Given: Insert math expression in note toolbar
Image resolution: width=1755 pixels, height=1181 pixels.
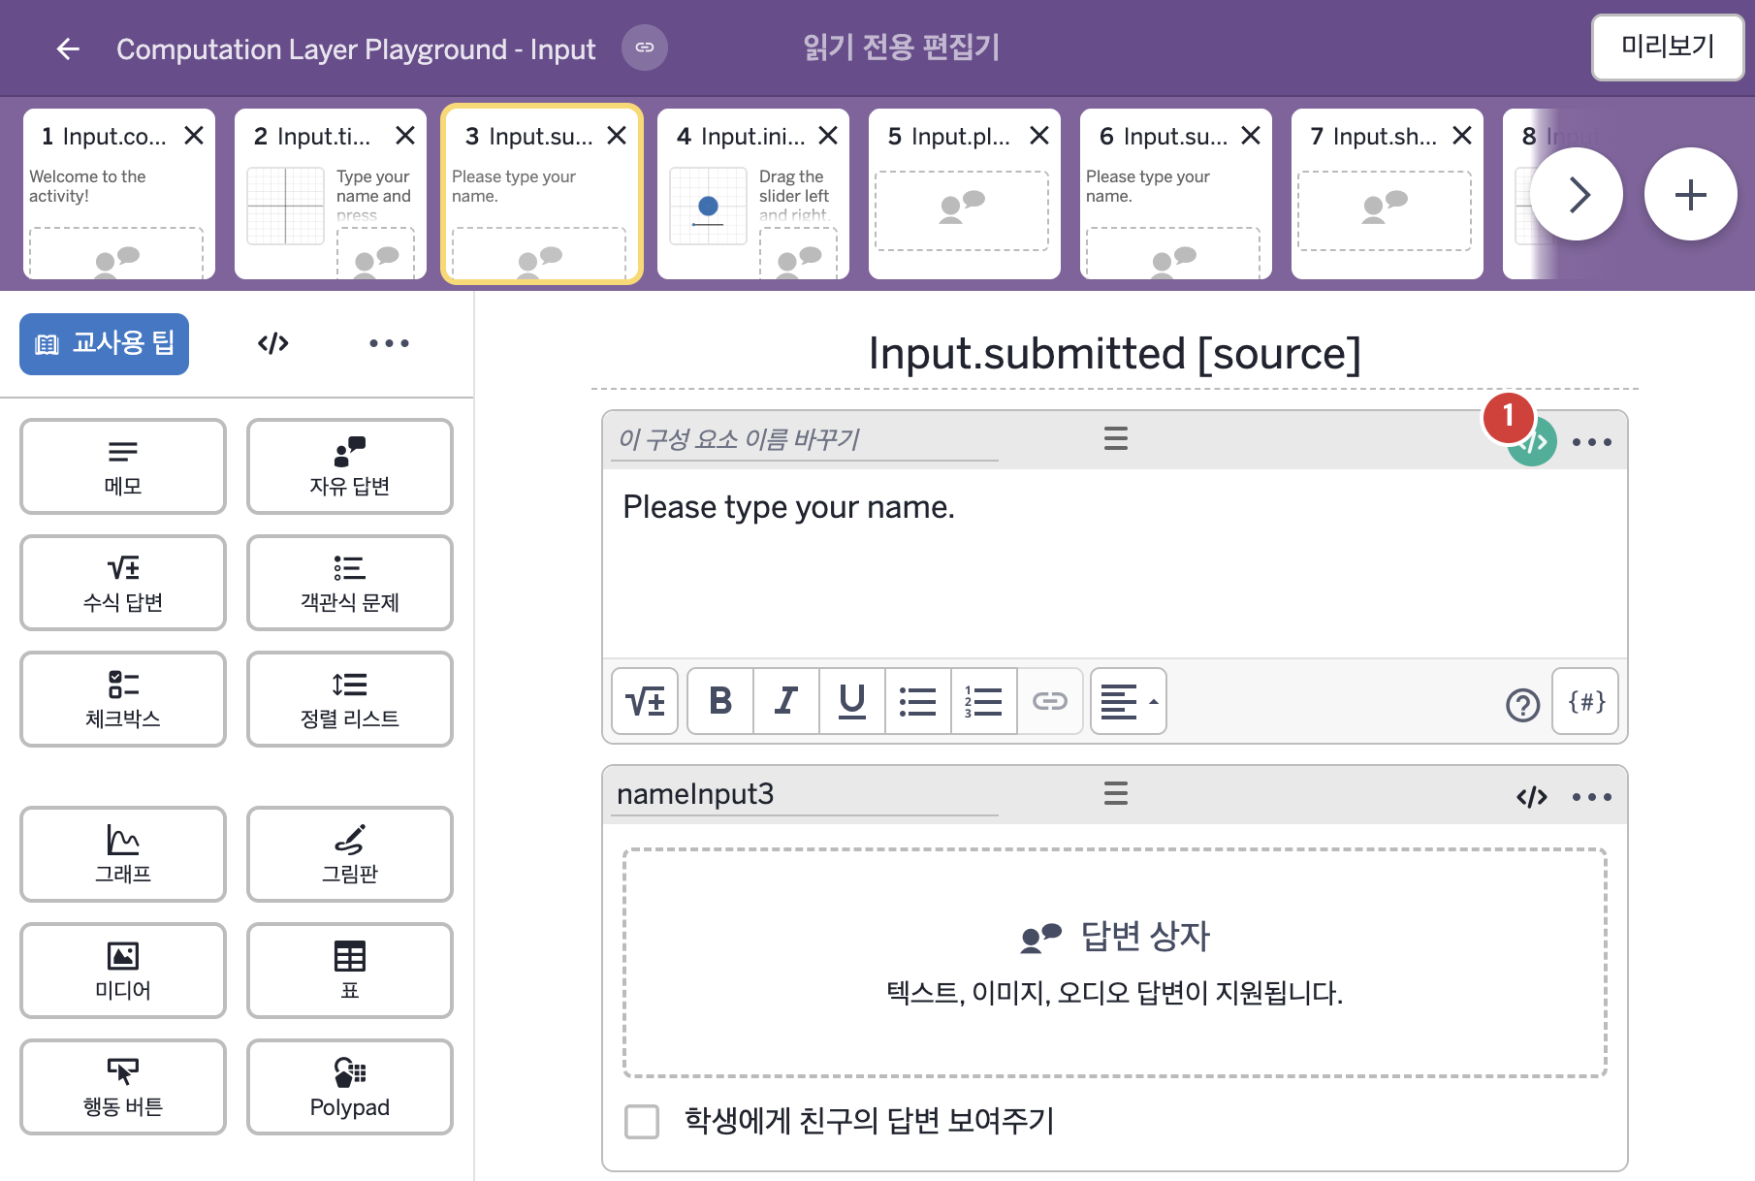Looking at the screenshot, I should [x=645, y=701].
